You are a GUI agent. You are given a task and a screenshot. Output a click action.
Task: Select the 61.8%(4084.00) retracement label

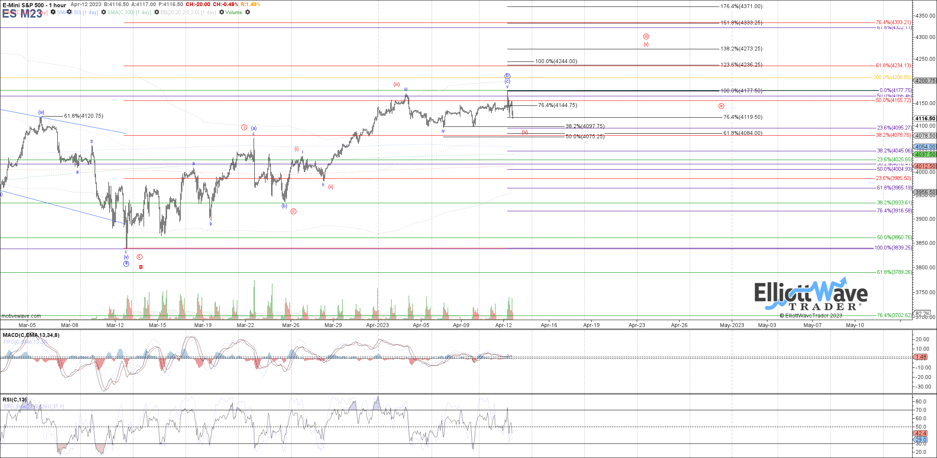click(743, 133)
